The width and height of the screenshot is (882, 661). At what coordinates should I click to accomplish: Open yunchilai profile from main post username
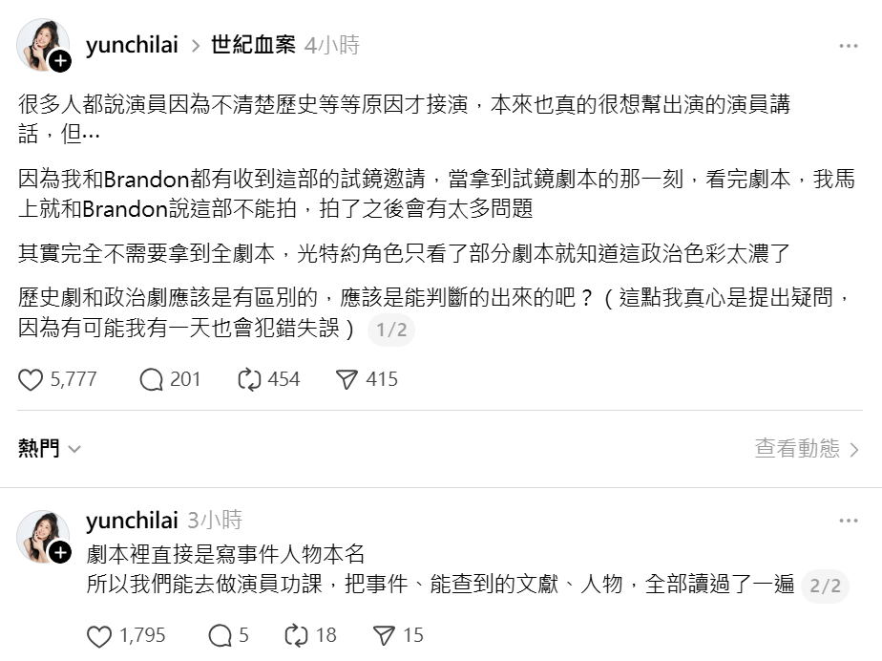click(x=132, y=46)
